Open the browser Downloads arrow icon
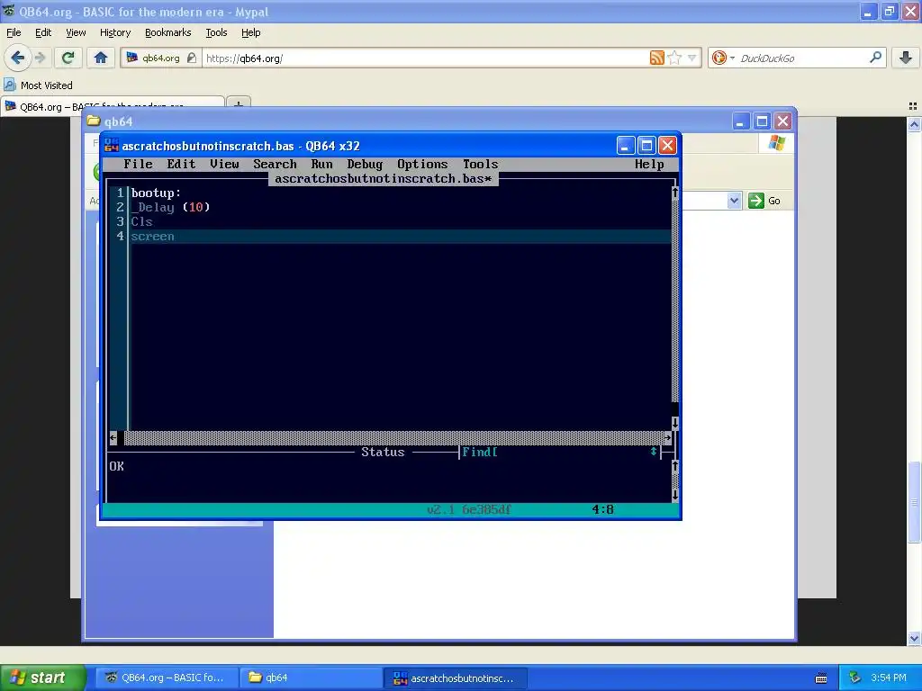Image resolution: width=922 pixels, height=691 pixels. 906,58
